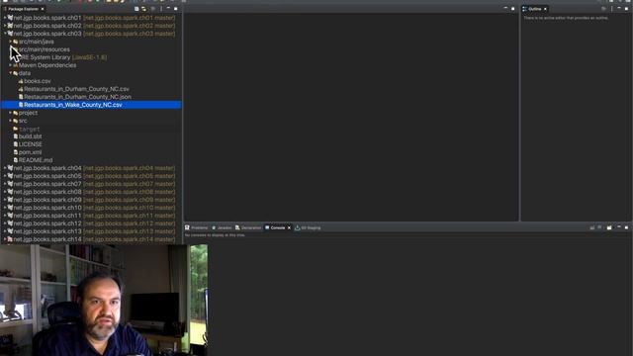Open the Git Staging tab
The width and height of the screenshot is (633, 356).
pyautogui.click(x=308, y=227)
